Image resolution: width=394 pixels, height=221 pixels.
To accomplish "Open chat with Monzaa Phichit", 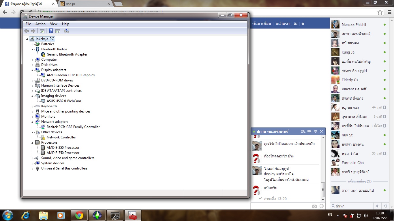I will pyautogui.click(x=359, y=25).
